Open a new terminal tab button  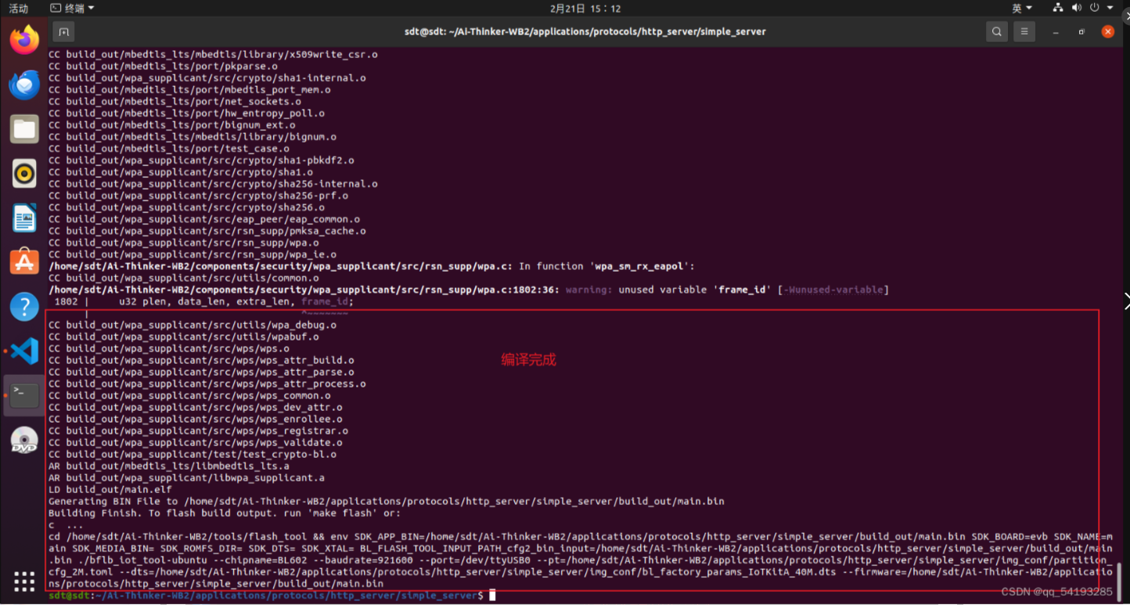(63, 32)
